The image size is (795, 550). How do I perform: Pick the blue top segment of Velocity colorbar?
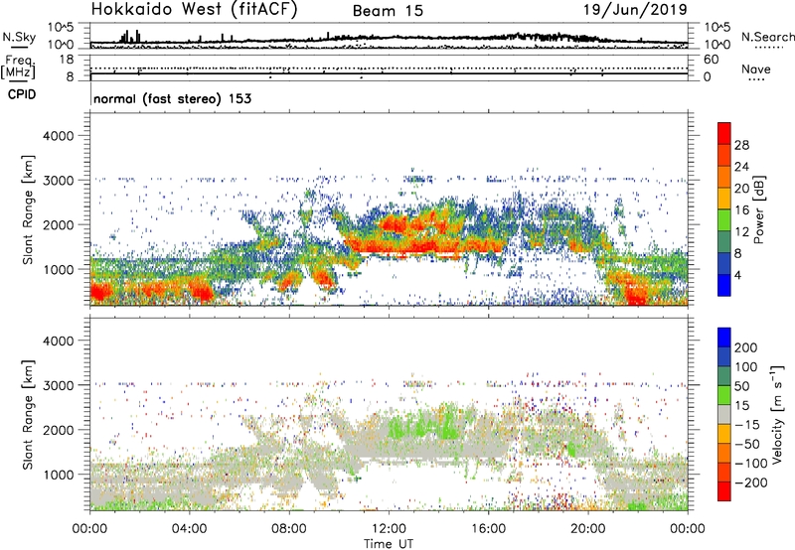click(x=724, y=338)
